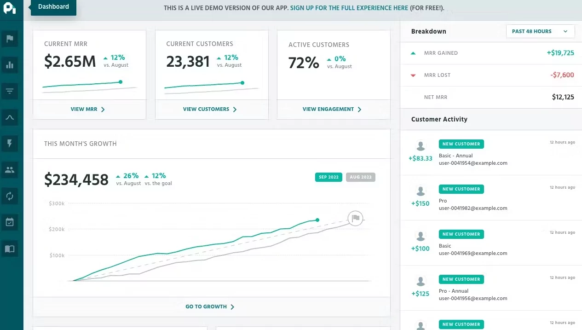582x330 pixels.
Task: Click View Engagement link
Action: pos(332,110)
